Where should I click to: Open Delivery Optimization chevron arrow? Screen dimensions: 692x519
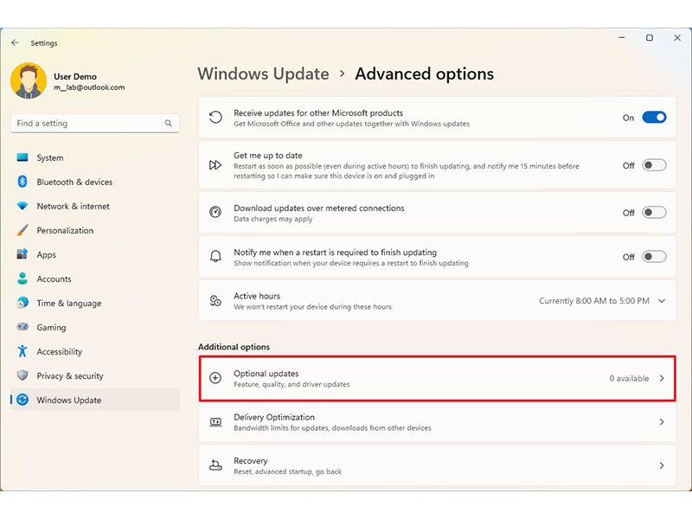(x=662, y=422)
